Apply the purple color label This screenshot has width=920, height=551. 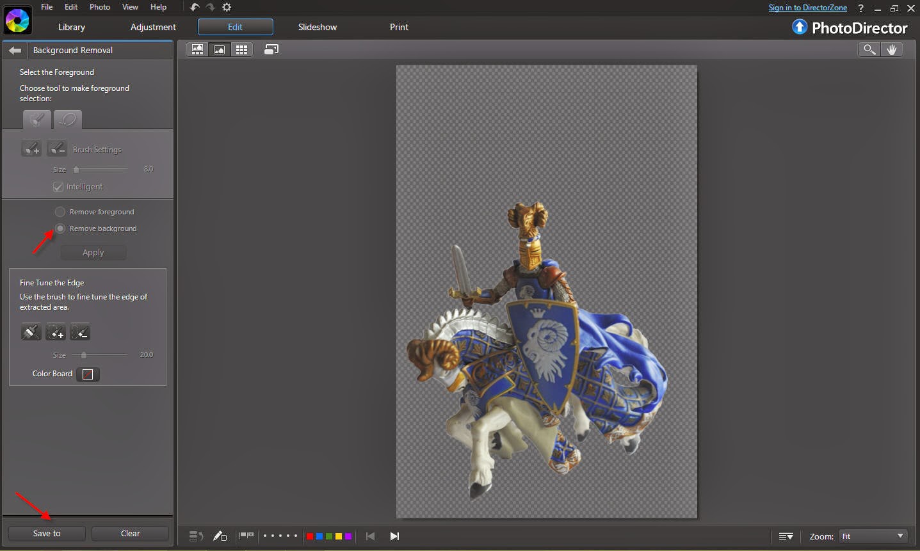pyautogui.click(x=348, y=536)
